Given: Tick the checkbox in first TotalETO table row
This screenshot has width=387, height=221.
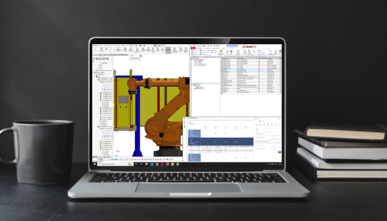Looking at the screenshot, I should [280, 60].
